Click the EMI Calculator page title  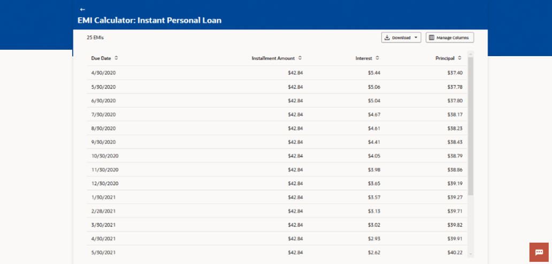(149, 20)
